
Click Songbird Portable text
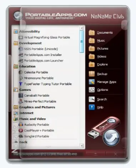(x=36, y=136)
